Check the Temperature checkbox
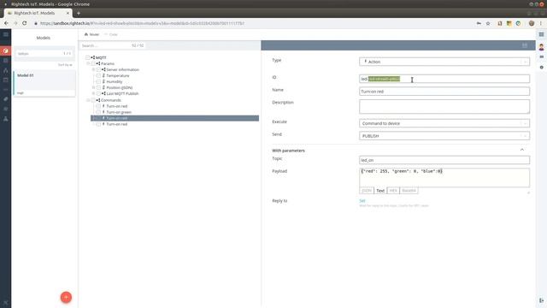Screen dimensions: 547x308 pyautogui.click(x=98, y=76)
